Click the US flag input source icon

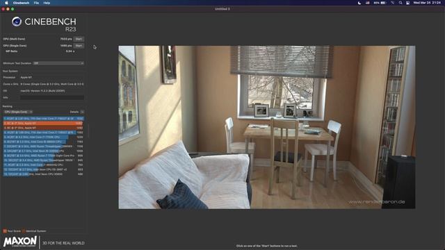click(368, 3)
